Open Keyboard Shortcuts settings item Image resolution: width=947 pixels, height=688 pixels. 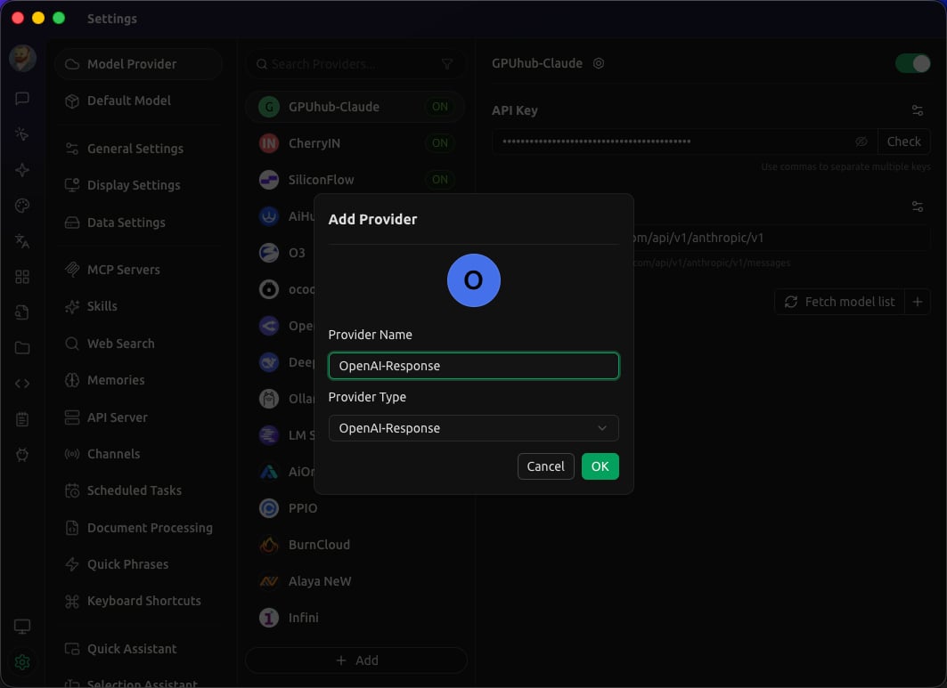138,601
